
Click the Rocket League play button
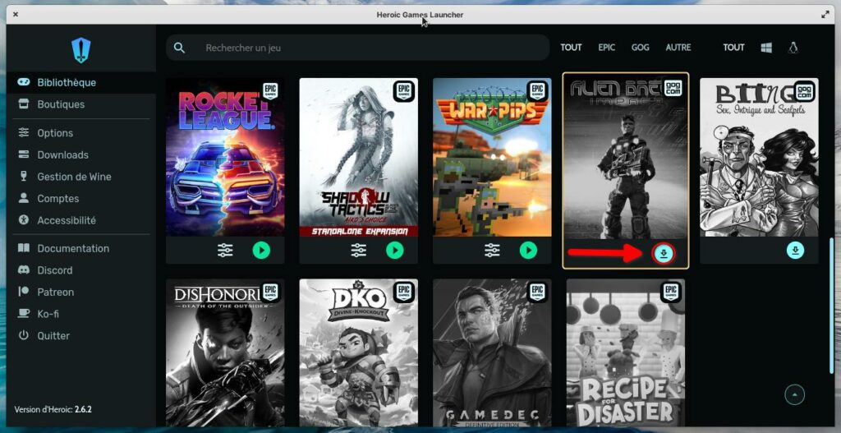(261, 251)
